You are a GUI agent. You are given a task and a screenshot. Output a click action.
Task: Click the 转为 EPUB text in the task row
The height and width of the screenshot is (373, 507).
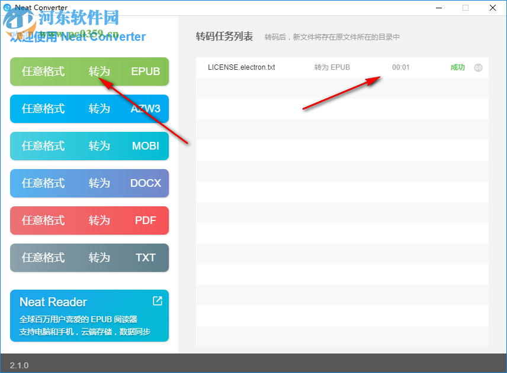pos(332,67)
